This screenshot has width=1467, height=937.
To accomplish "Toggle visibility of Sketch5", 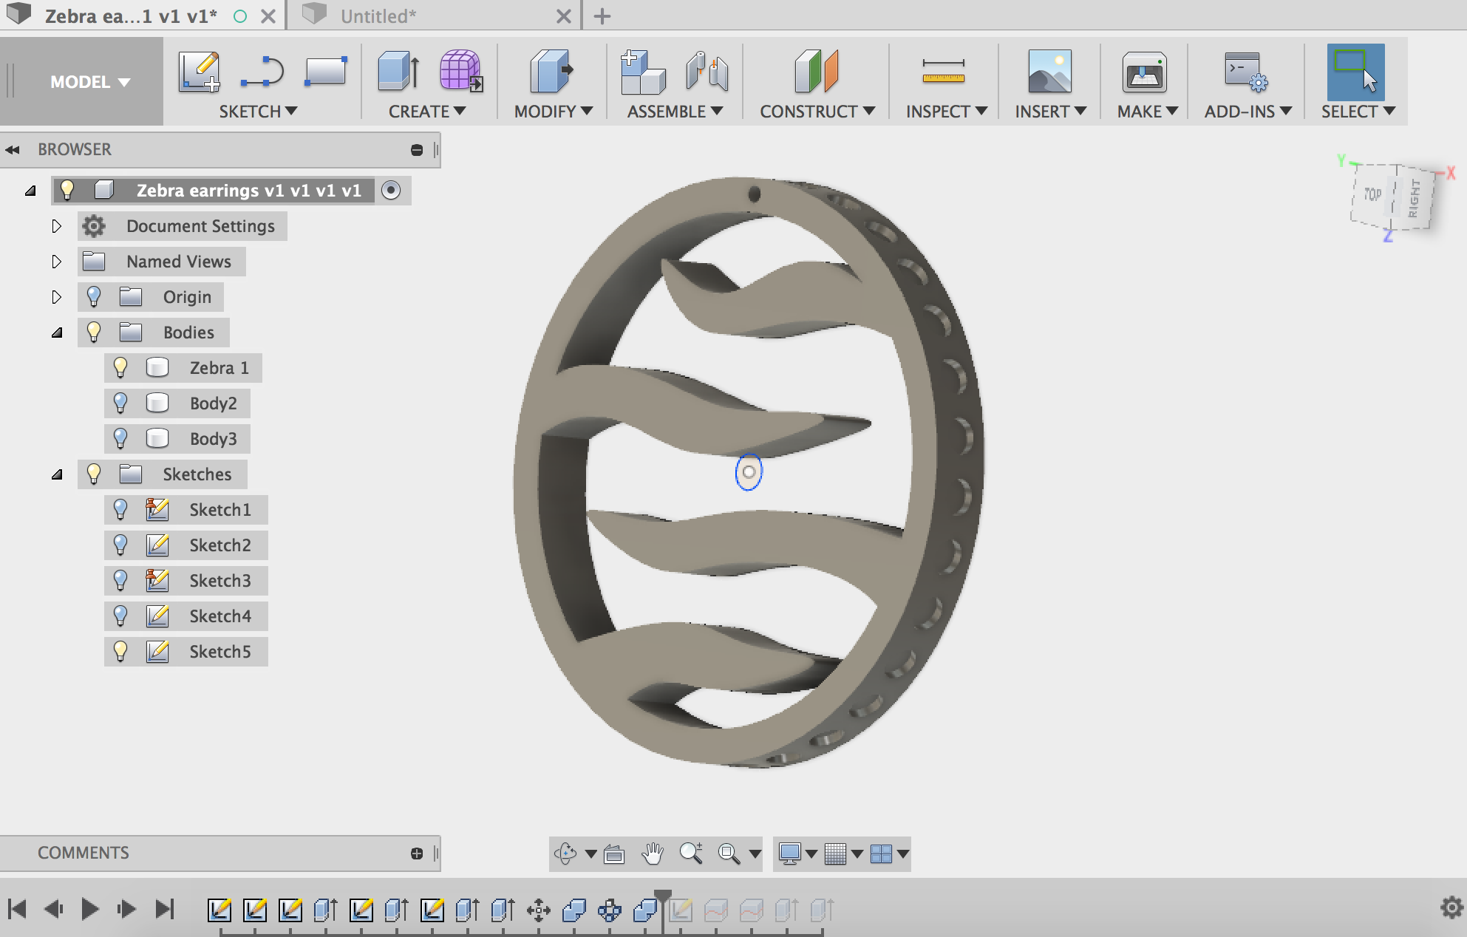I will pyautogui.click(x=120, y=651).
